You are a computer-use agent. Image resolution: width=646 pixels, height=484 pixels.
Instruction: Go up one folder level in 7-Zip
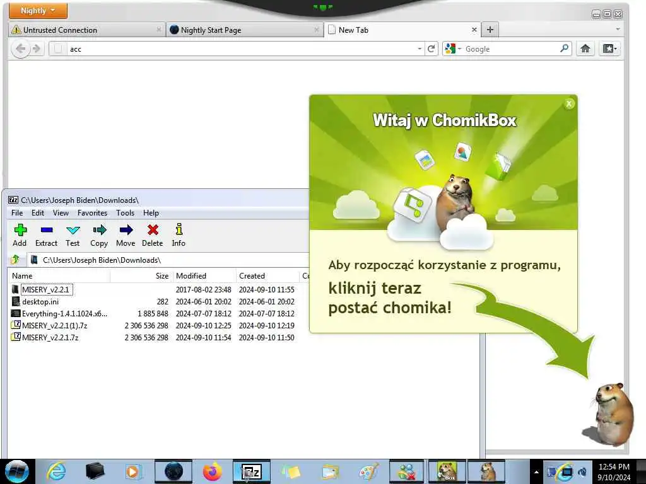[x=15, y=260]
